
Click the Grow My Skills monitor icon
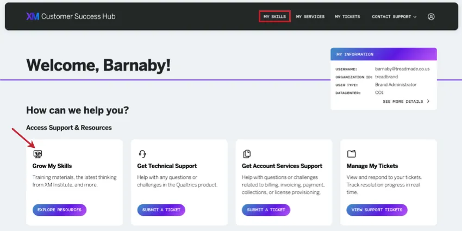coord(38,154)
